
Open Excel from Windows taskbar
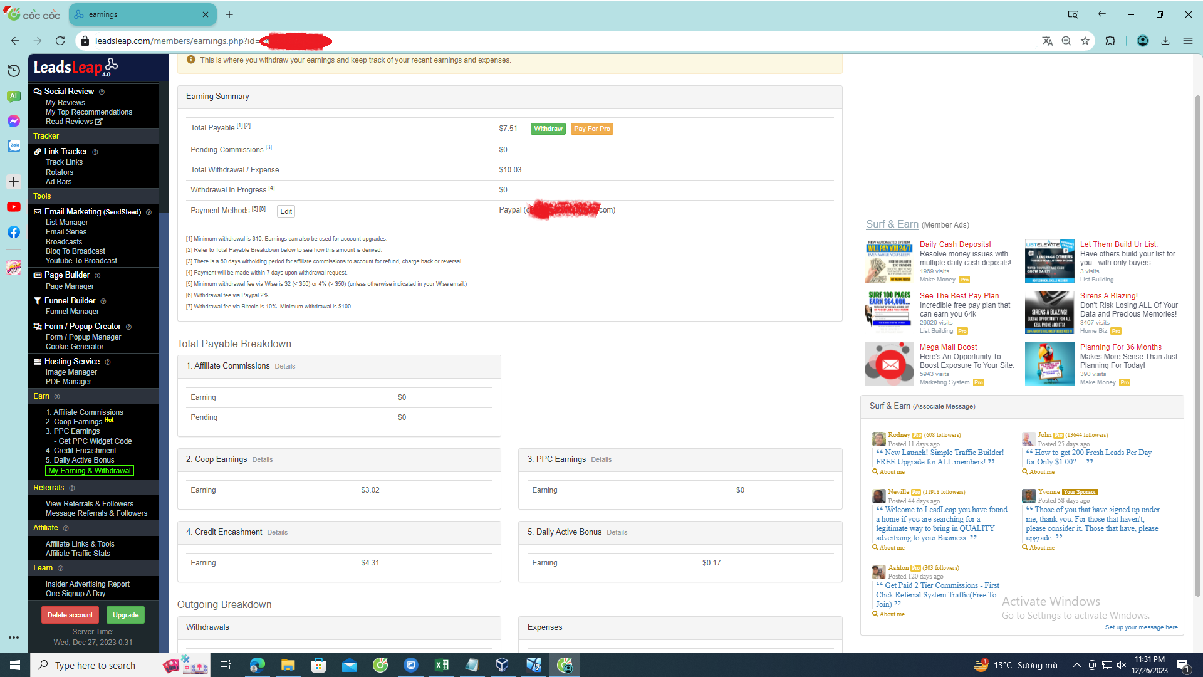[441, 665]
